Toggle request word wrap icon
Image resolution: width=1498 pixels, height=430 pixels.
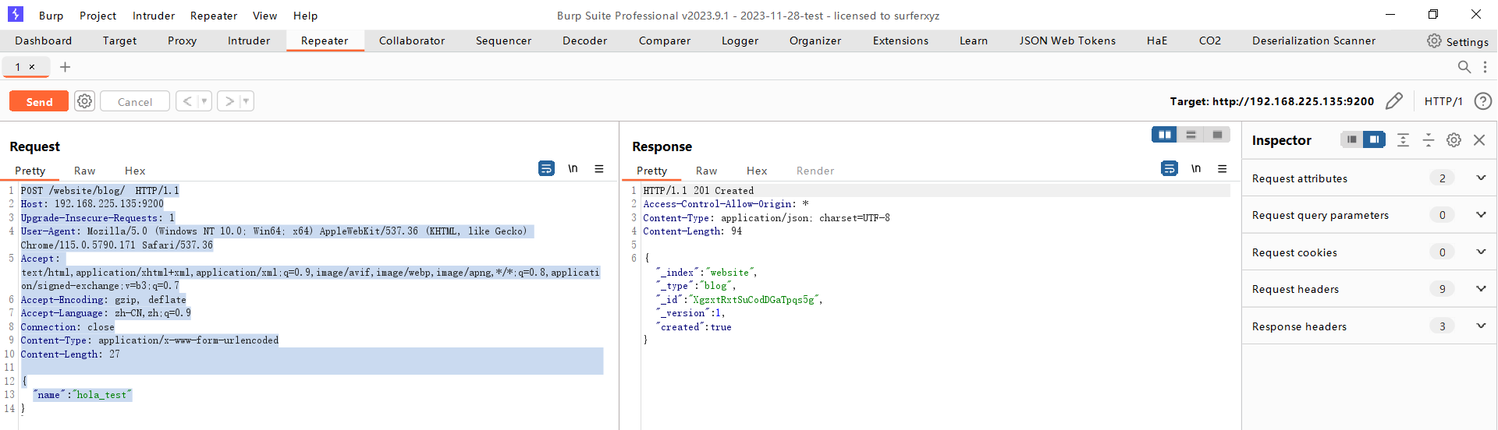[546, 169]
